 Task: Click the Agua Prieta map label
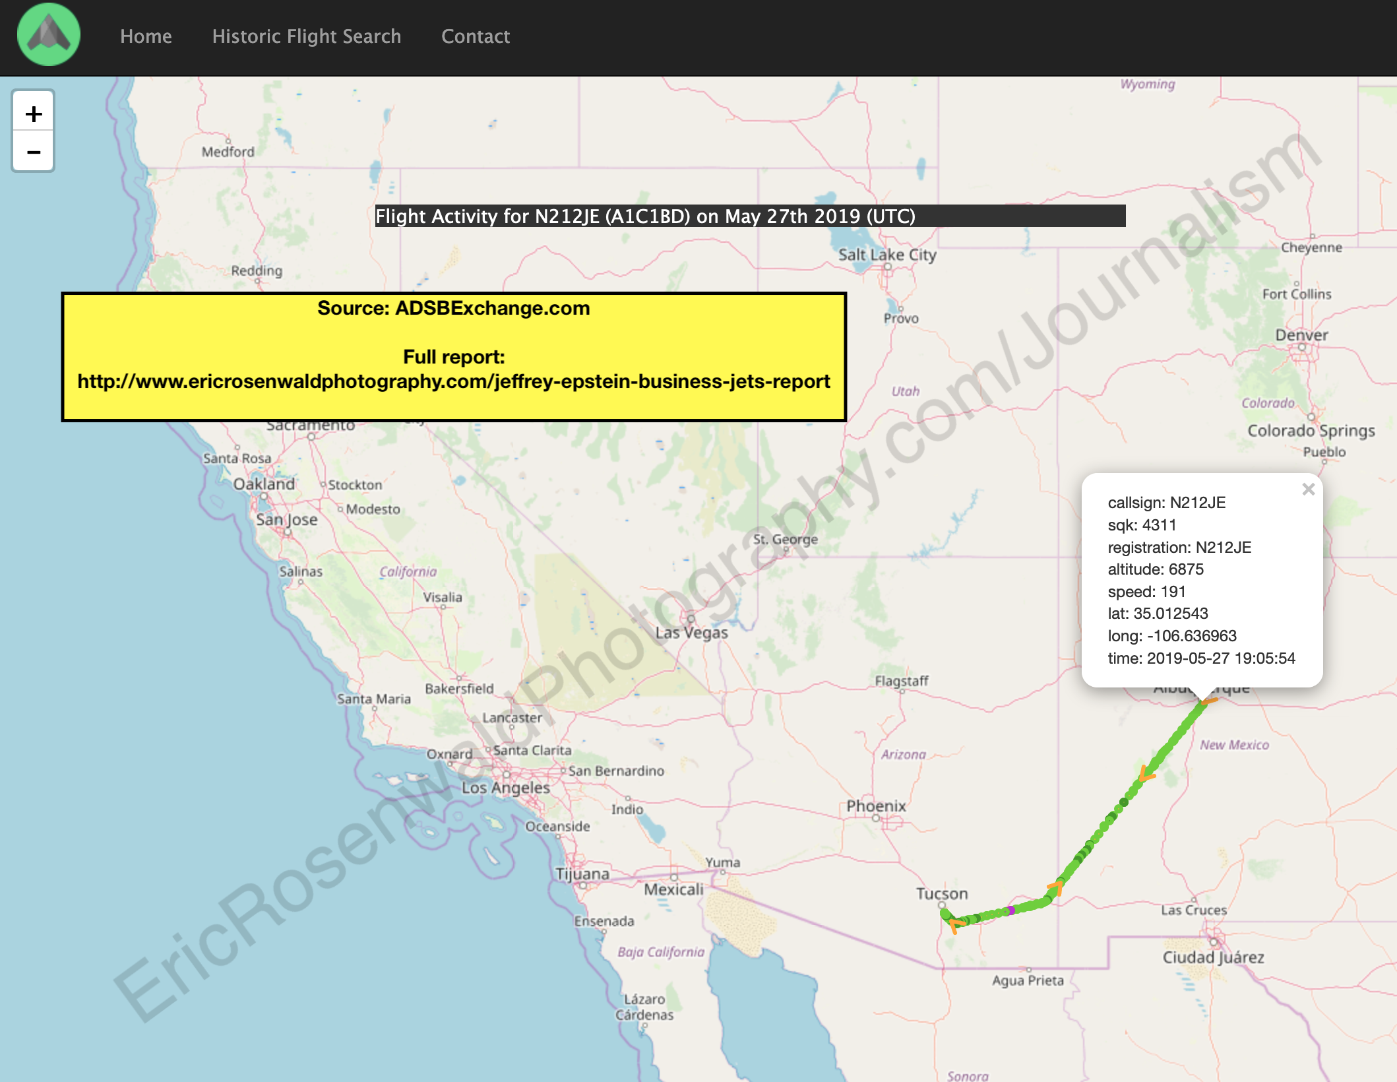(1028, 981)
